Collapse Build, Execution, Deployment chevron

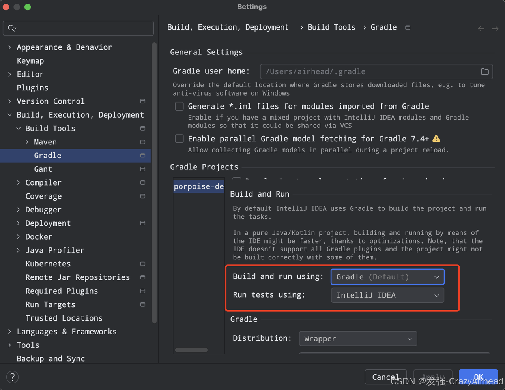click(x=9, y=115)
